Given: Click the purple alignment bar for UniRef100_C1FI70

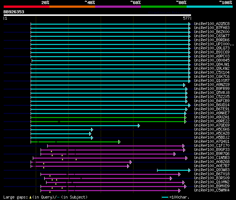Looking at the screenshot, I should tap(115, 146).
